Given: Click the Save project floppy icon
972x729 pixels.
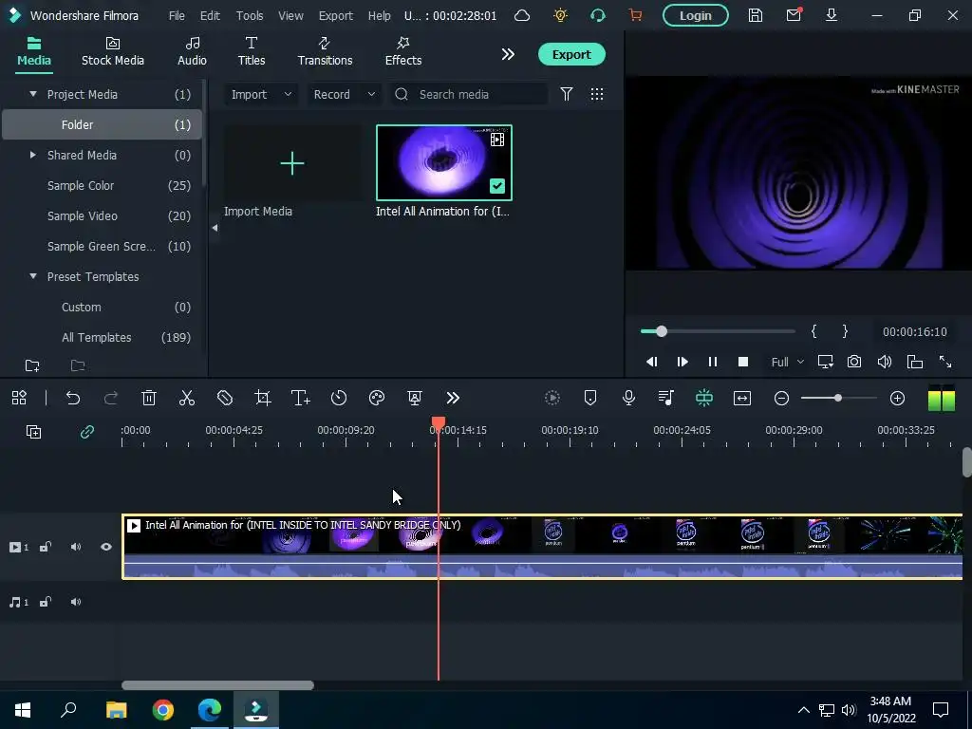Looking at the screenshot, I should (755, 15).
